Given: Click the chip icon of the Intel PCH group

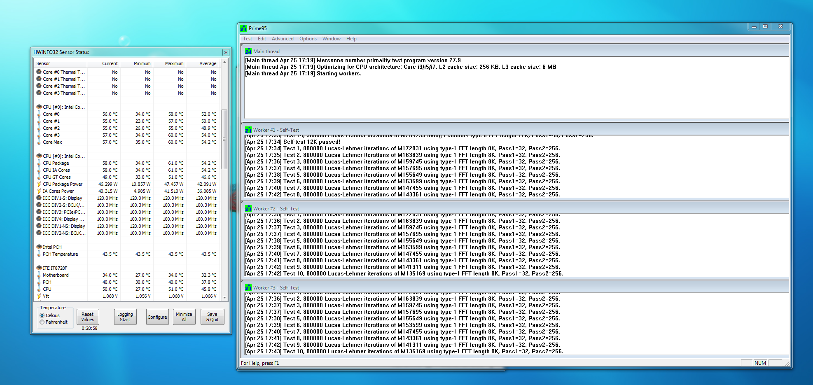Looking at the screenshot, I should pyautogui.click(x=39, y=247).
